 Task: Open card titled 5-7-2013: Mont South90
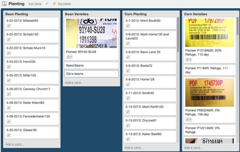tap(150, 23)
